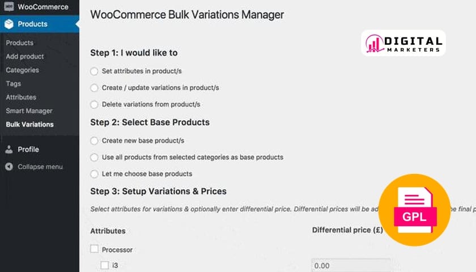Click the orange GPL file badge
Viewport: 476px width, 272px height.
pos(414,209)
